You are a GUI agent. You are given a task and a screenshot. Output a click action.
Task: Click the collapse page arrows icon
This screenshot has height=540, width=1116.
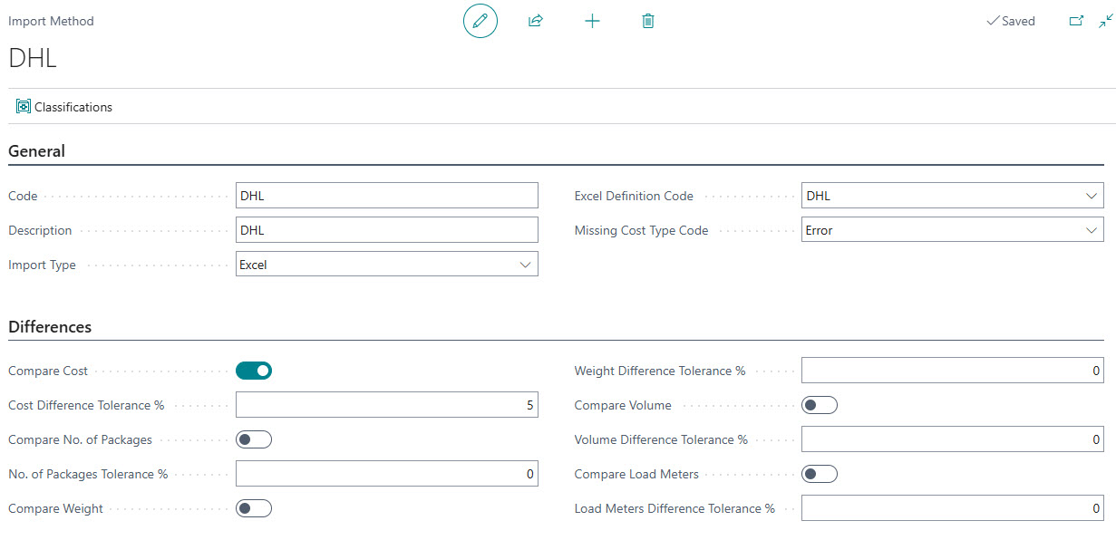1105,21
